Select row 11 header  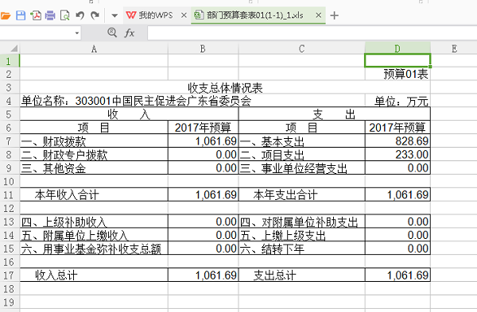(x=9, y=195)
